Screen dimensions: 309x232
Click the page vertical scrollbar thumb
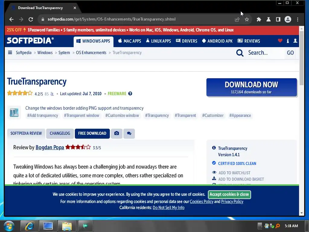(x=301, y=58)
